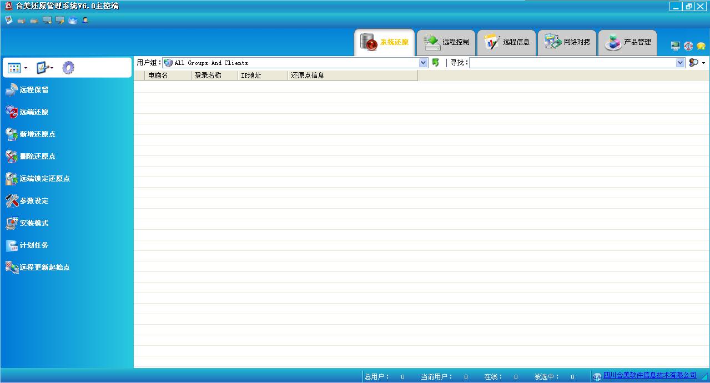Click the first grey card toolbar icon
Screen dimensions: 710x383
tap(22, 21)
